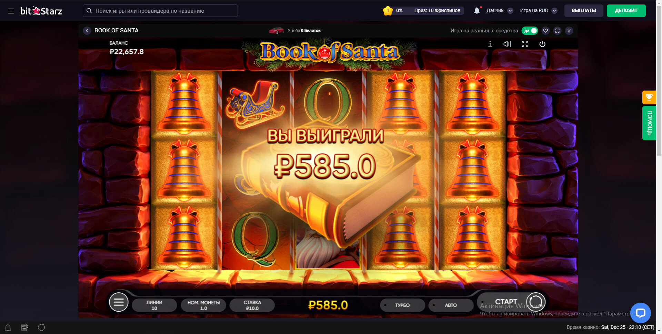The image size is (662, 334).
Task: Click the in-game fullscreen icon
Action: coord(525,44)
